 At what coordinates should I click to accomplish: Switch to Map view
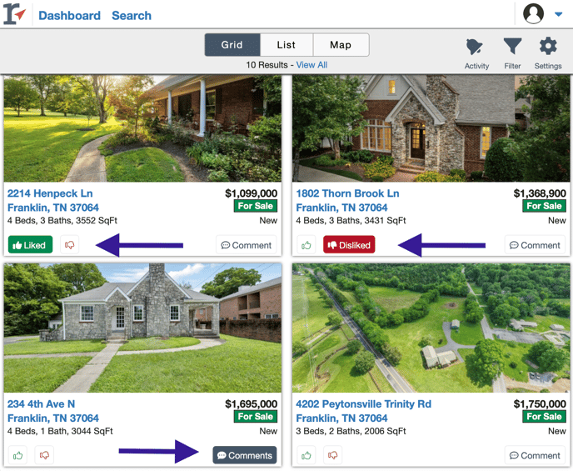(x=341, y=45)
